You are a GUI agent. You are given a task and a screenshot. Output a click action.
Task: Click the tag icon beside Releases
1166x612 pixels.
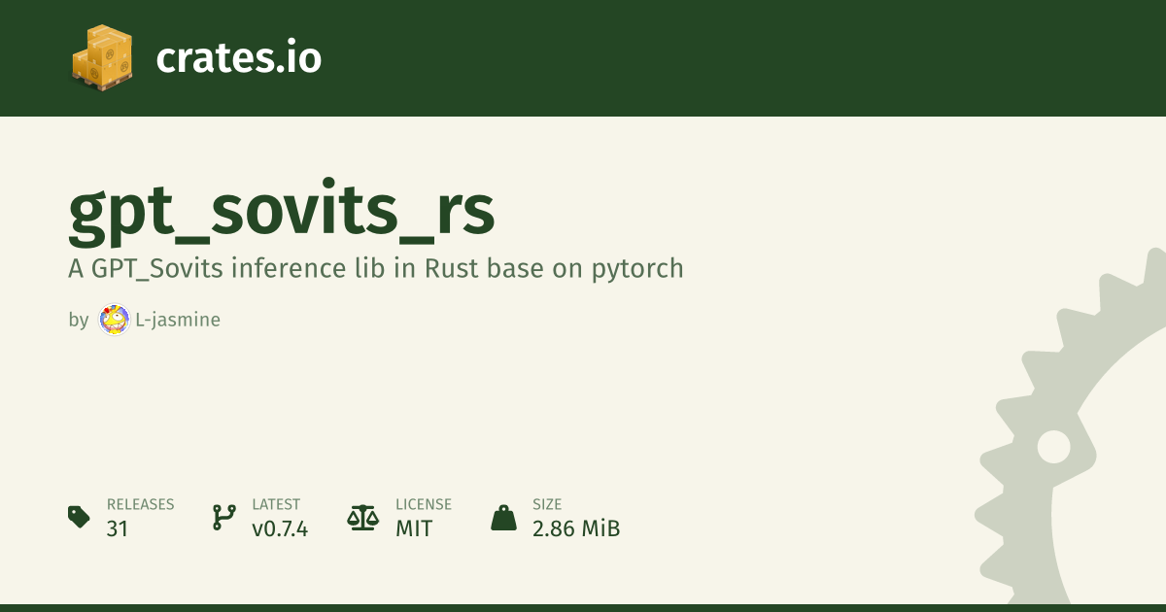tap(79, 517)
